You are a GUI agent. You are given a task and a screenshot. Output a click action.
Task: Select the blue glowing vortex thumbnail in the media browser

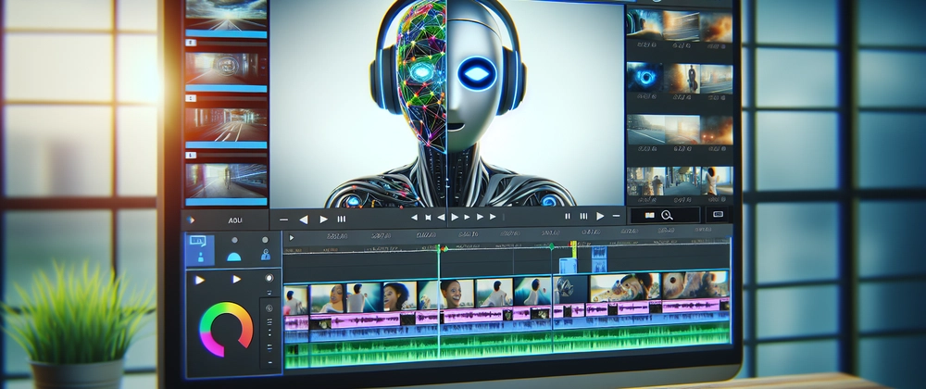click(644, 77)
